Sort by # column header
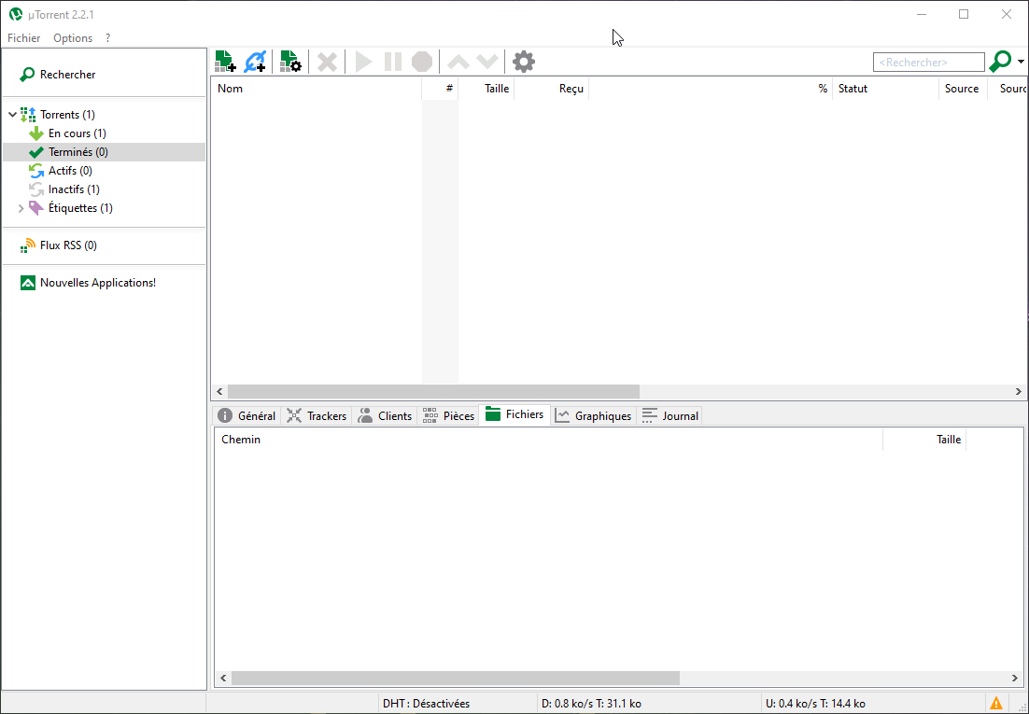The image size is (1029, 714). [x=441, y=89]
